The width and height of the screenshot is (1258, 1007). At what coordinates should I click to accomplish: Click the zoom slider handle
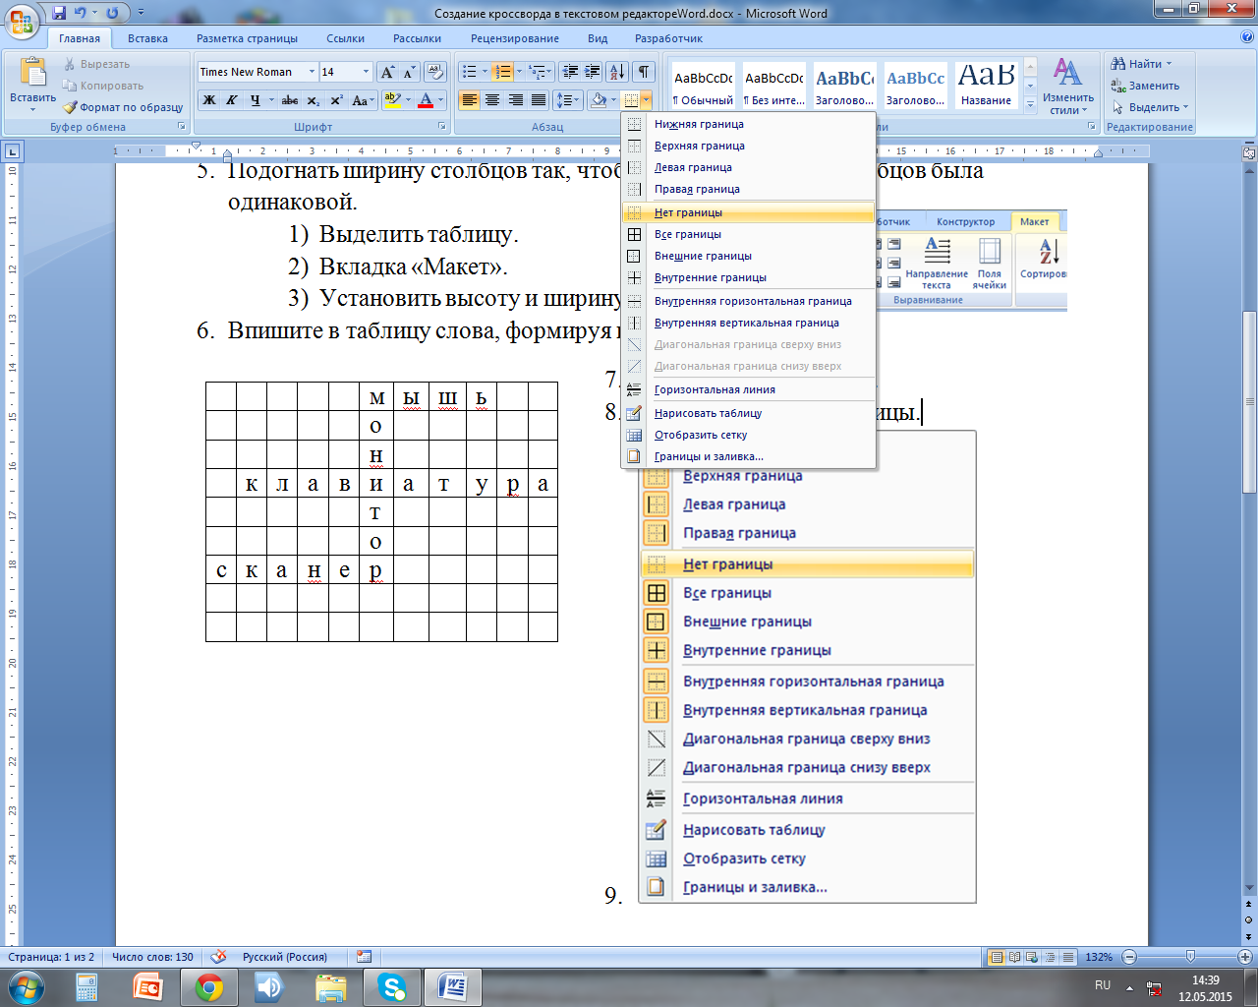coord(1190,957)
